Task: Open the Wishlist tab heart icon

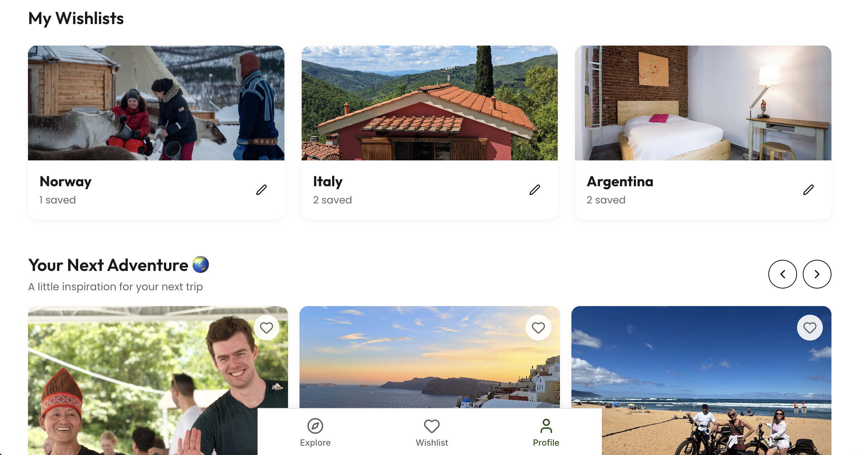Action: [x=432, y=426]
